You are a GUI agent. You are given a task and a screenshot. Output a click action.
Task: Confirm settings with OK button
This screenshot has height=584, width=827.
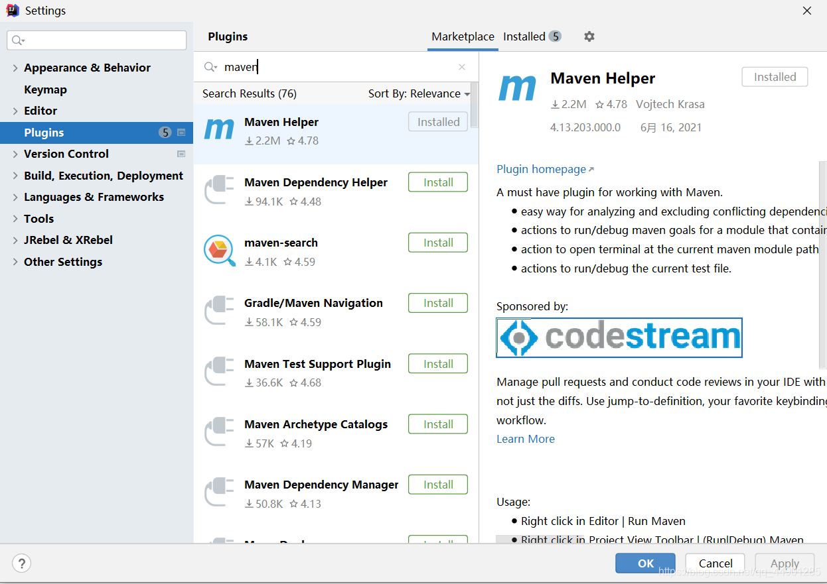point(646,563)
